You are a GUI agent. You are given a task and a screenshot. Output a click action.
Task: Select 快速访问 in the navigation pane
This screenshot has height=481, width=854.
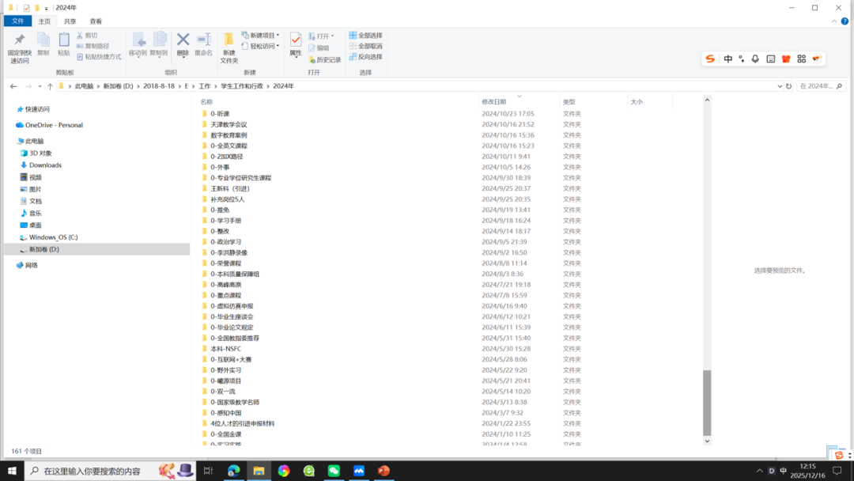click(37, 109)
